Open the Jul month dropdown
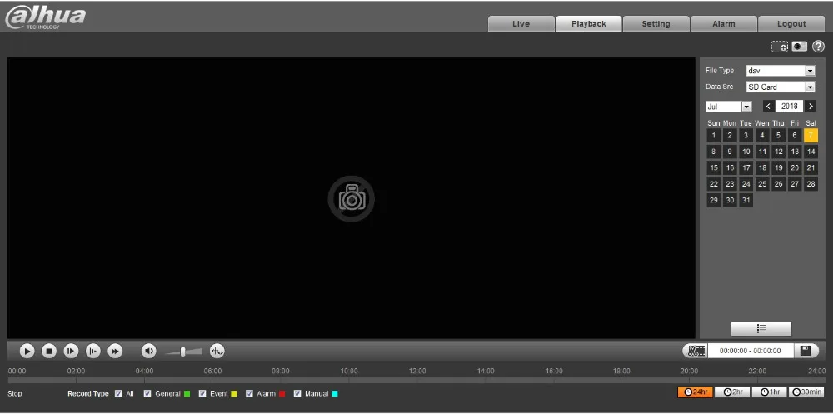 coord(729,107)
